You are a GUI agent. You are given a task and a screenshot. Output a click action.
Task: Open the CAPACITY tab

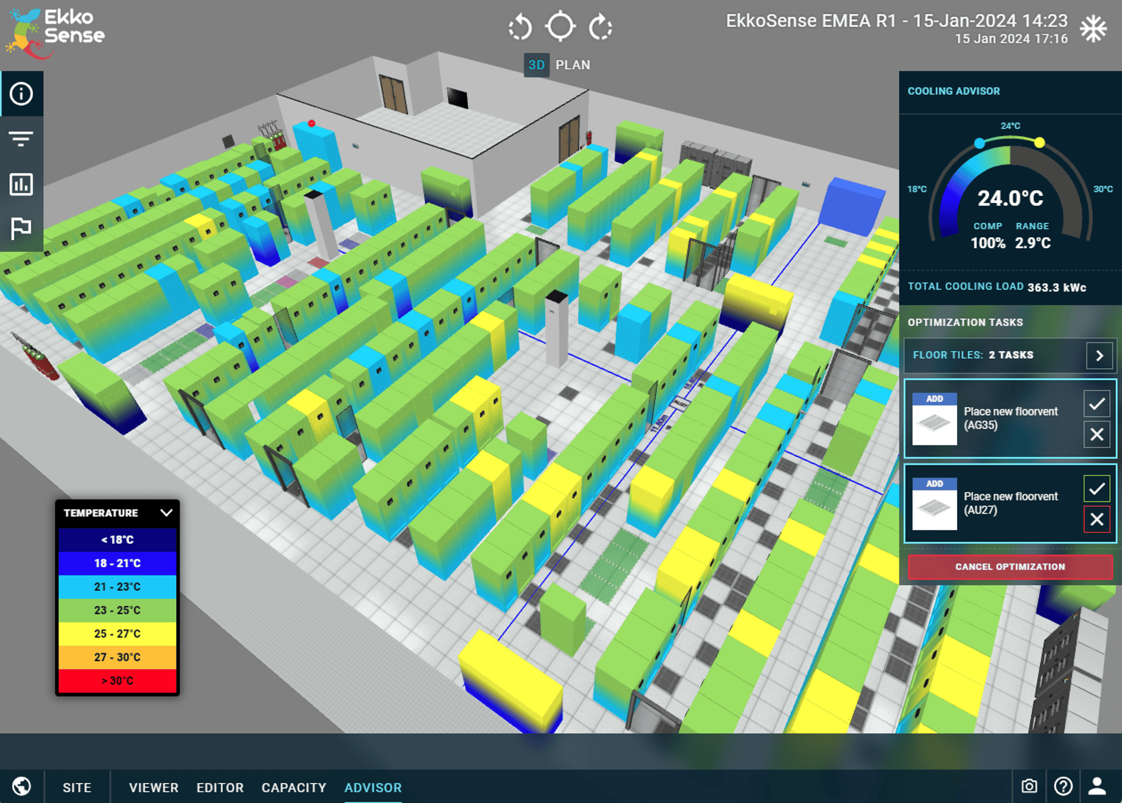(294, 788)
